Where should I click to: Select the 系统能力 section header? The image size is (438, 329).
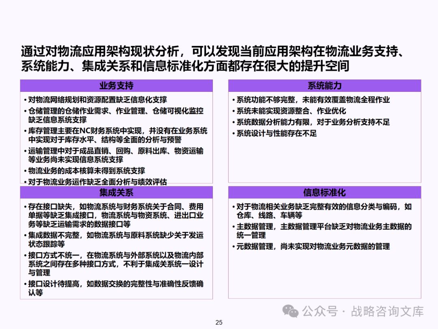(x=324, y=86)
